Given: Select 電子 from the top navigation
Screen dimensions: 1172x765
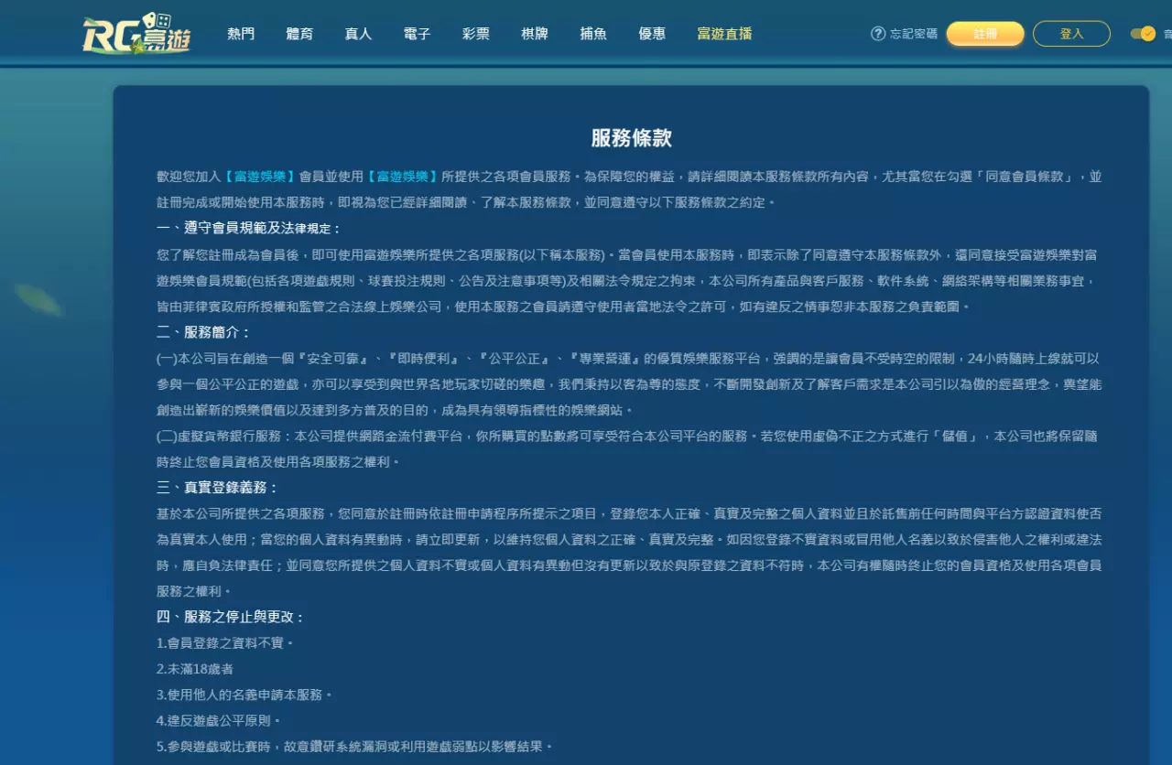Looking at the screenshot, I should click(417, 33).
